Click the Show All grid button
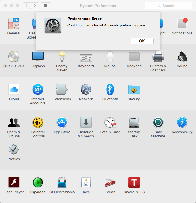Screen dimensions: 196x203 click(x=46, y=6)
